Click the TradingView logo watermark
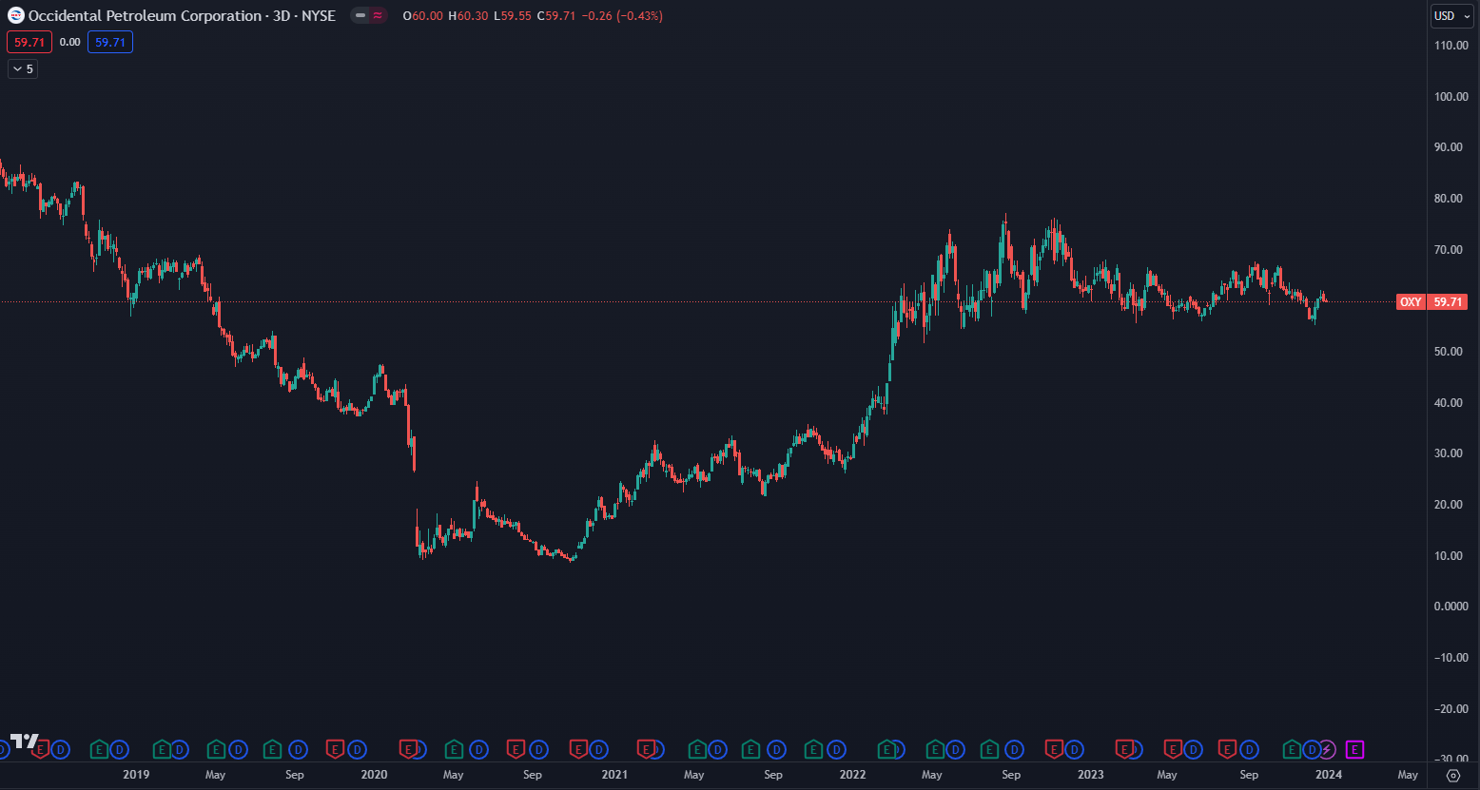Screen dimensions: 1480x790 pos(25,742)
